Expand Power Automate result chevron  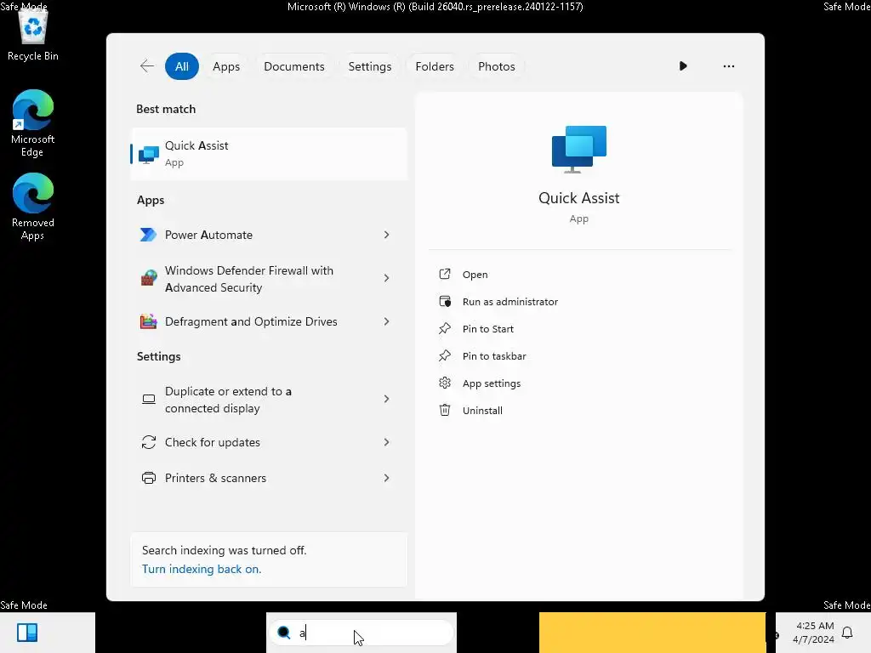[x=387, y=235]
